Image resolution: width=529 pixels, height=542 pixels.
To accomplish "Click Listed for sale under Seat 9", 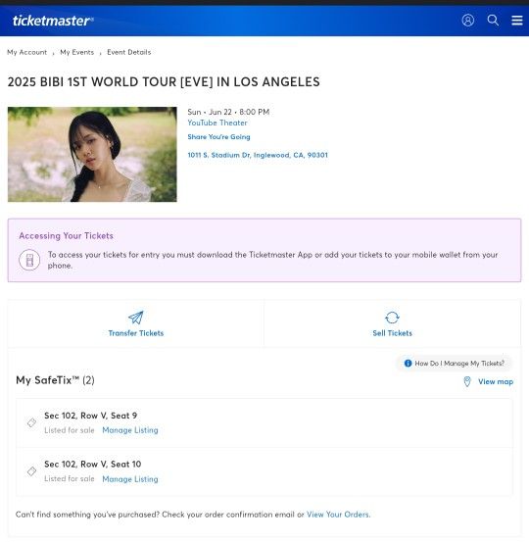I will click(70, 430).
